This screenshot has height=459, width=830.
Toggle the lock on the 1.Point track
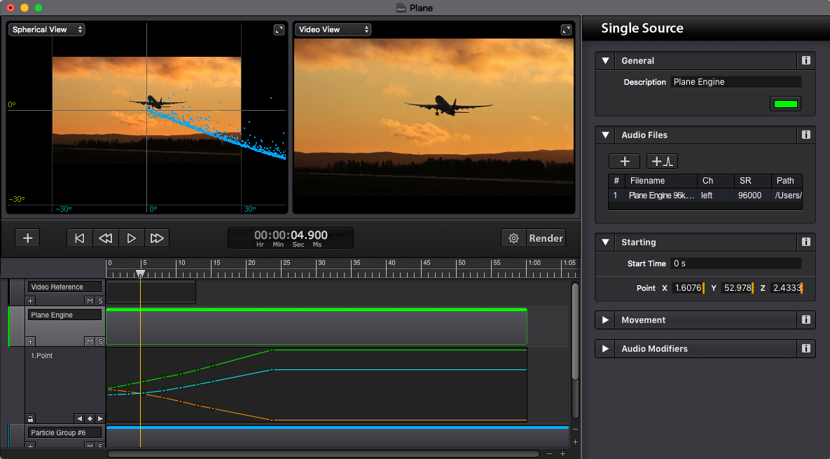pyautogui.click(x=30, y=418)
